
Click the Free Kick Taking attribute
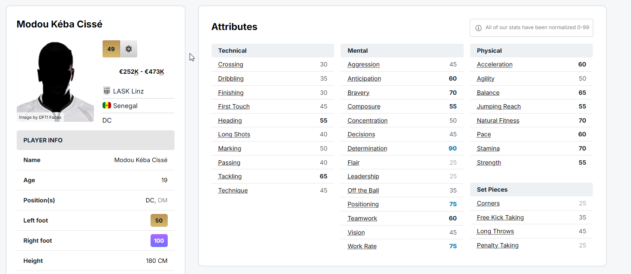point(500,217)
